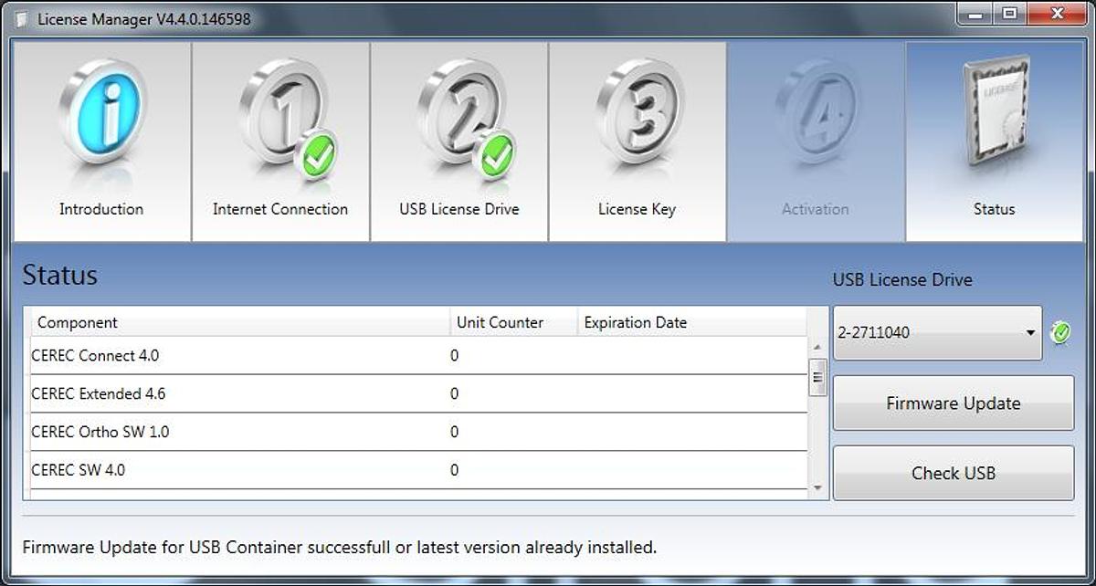Click the Firmware Update button
This screenshot has width=1096, height=586.
954,403
